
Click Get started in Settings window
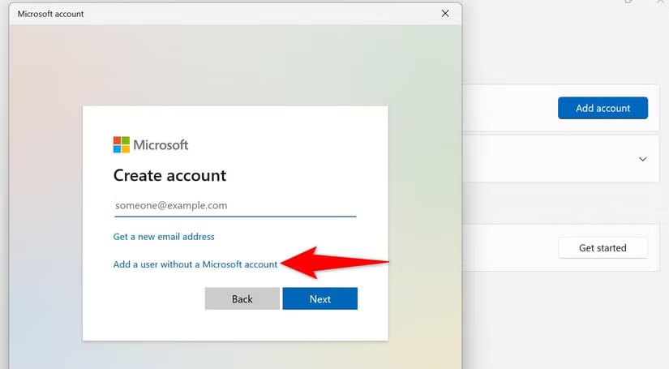[603, 248]
